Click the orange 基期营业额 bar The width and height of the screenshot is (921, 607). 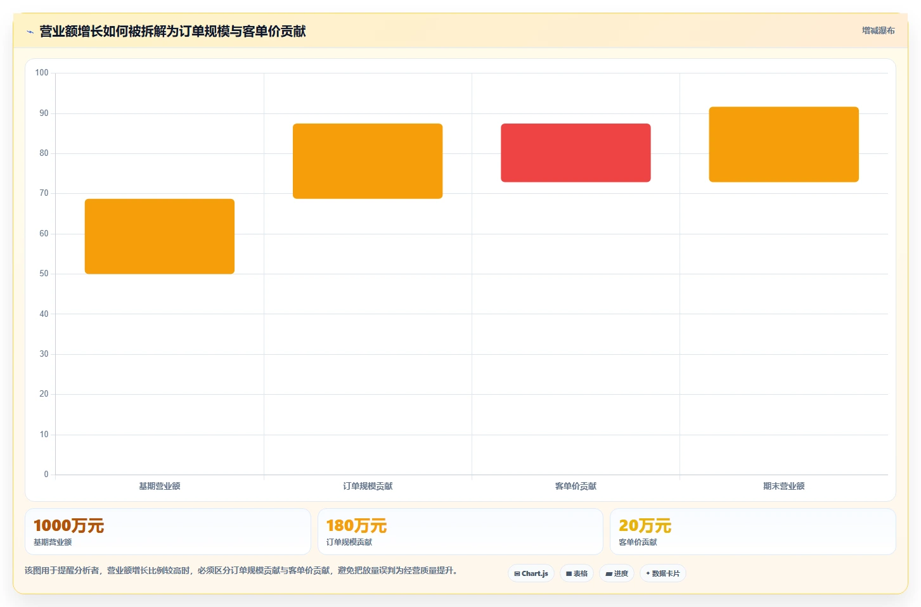(160, 236)
